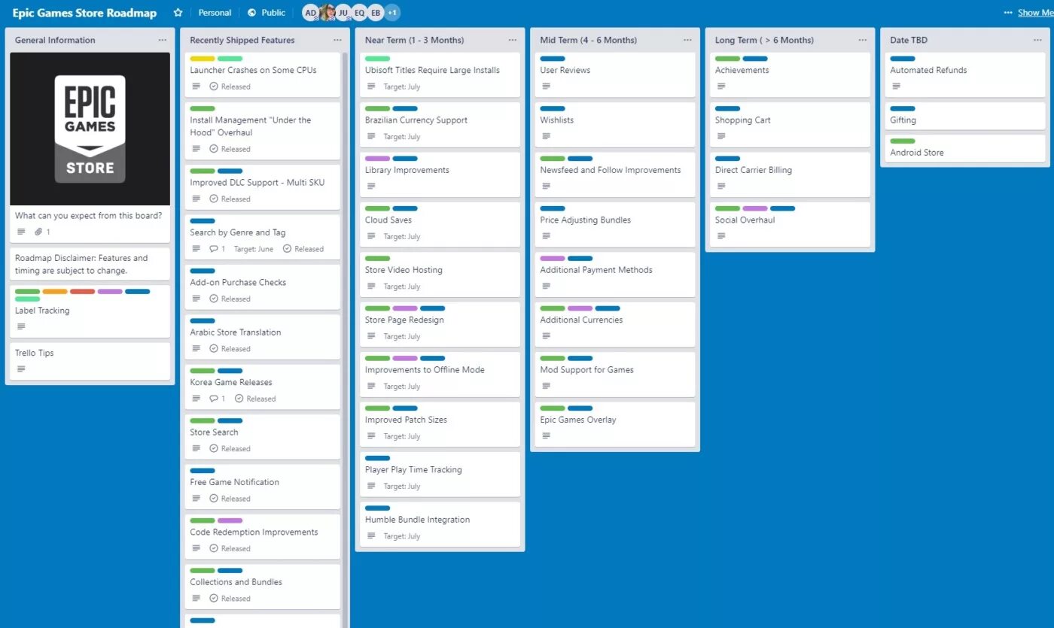Screen dimensions: 1054x628
Task: Click description icon on Wishlists card
Action: (546, 136)
